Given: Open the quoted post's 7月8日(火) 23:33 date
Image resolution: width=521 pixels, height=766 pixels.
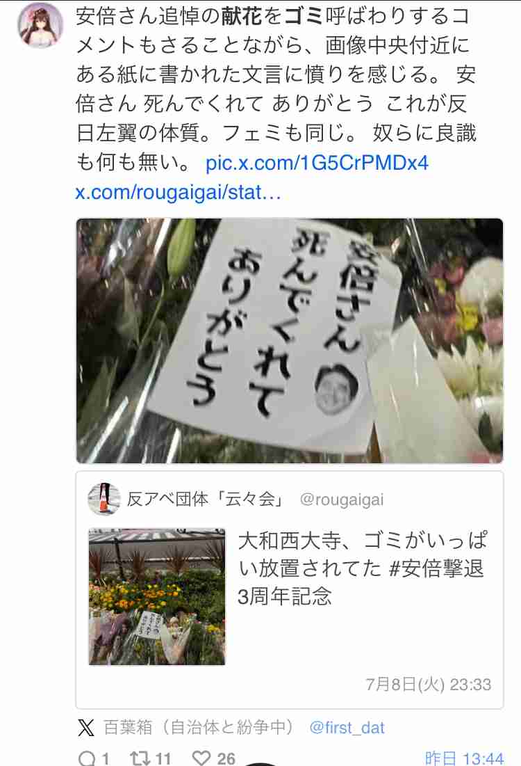Looking at the screenshot, I should pyautogui.click(x=429, y=685).
